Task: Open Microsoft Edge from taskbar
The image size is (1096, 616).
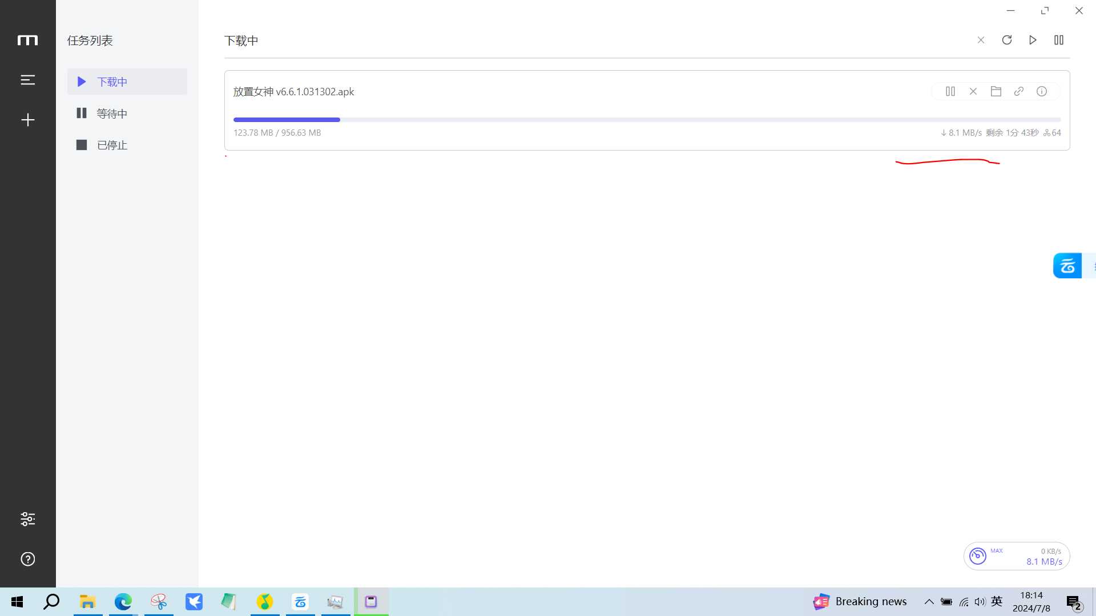Action: (123, 602)
